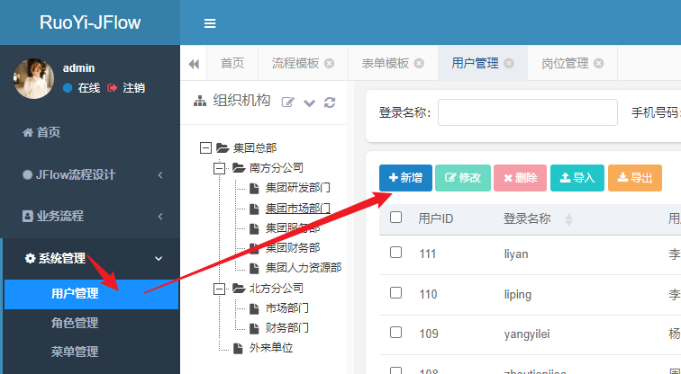
Task: Click the refresh icon in 组织机构 header
Action: coord(330,102)
